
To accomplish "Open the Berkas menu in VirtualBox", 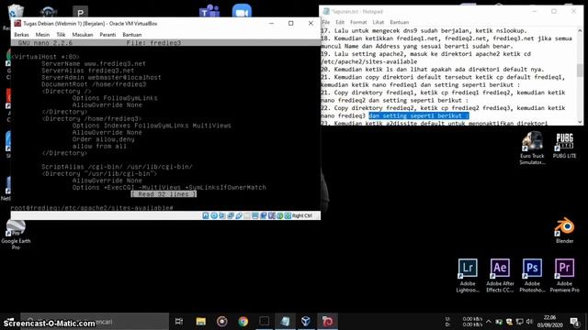I will coord(21,35).
